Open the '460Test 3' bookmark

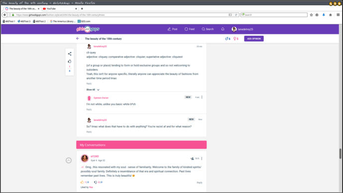[x=24, y=21]
